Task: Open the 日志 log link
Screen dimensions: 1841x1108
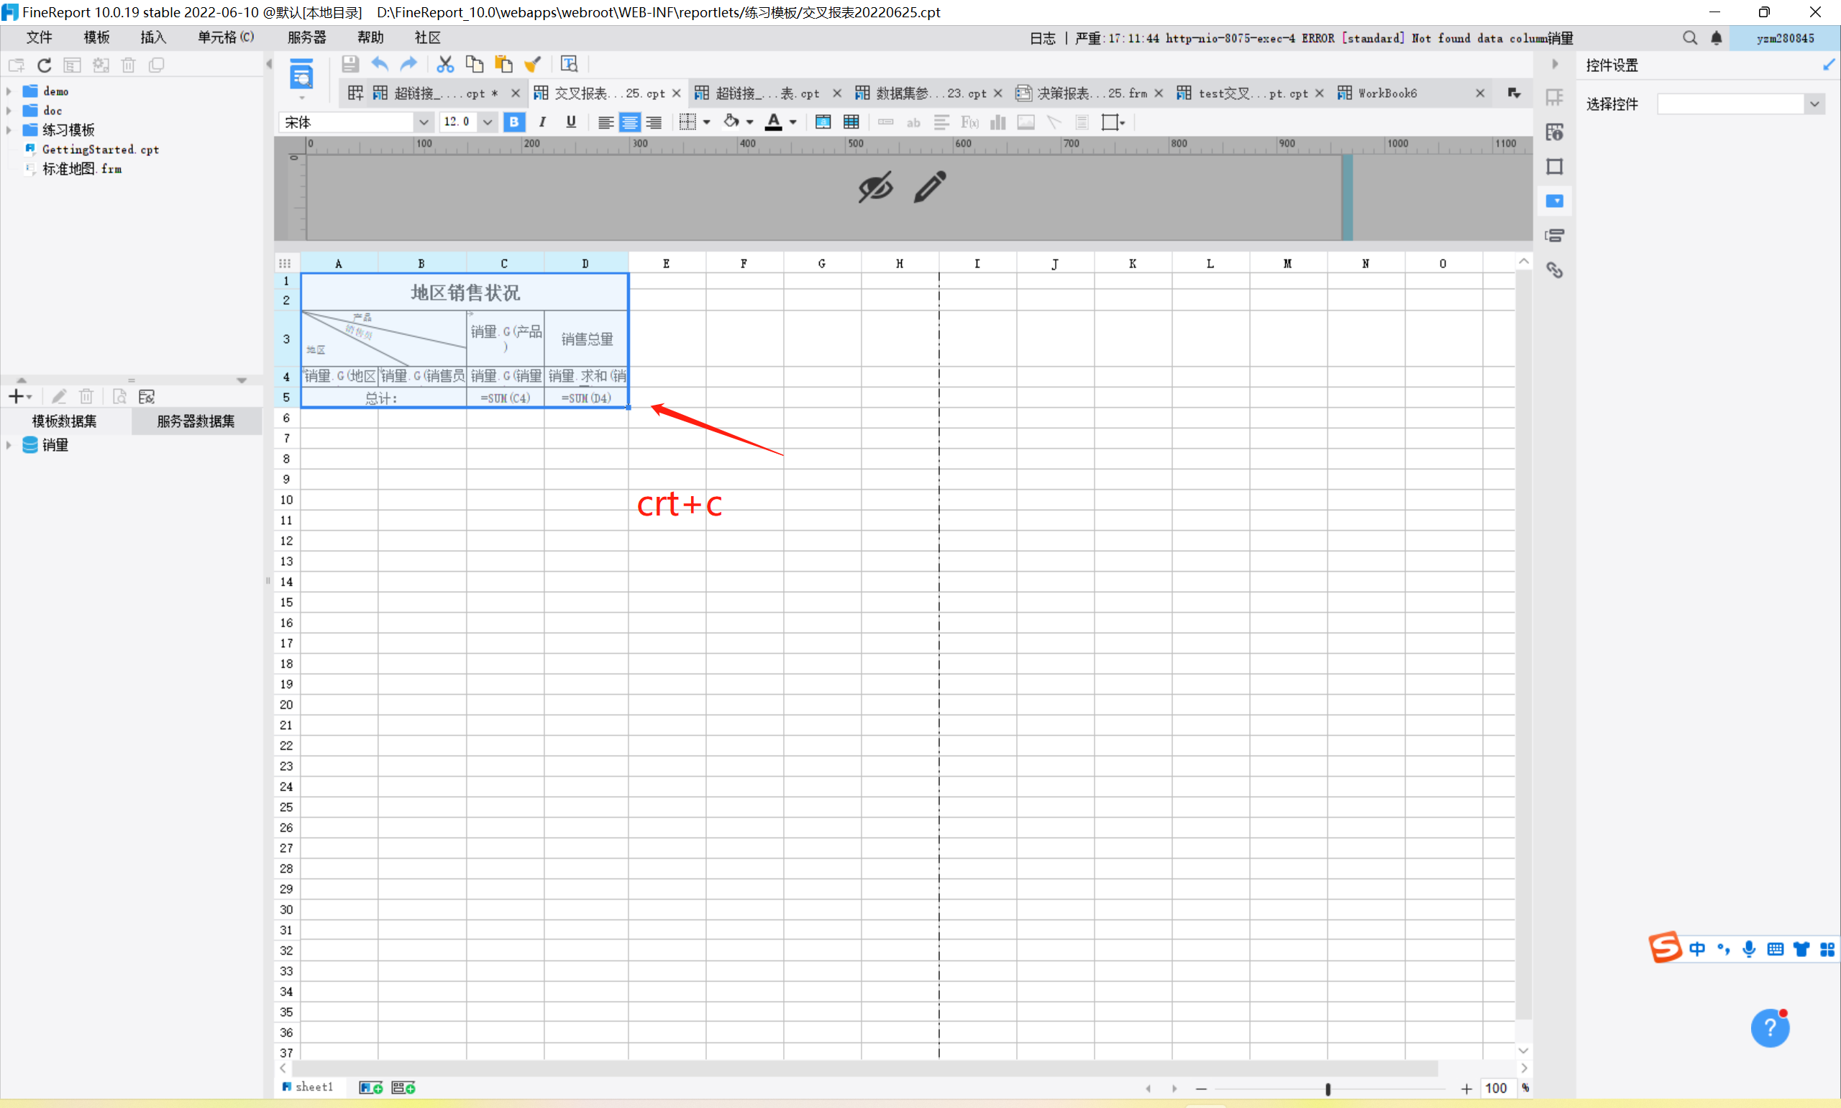Action: 1042,38
